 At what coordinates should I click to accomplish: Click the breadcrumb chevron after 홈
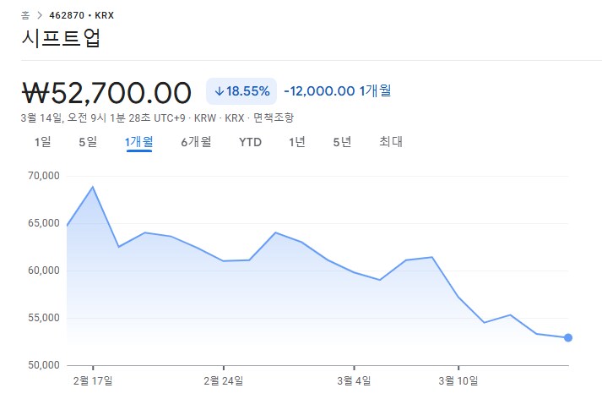[x=40, y=15]
